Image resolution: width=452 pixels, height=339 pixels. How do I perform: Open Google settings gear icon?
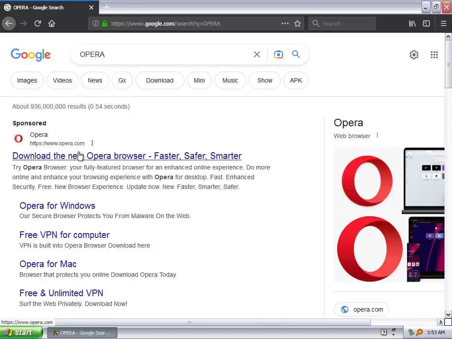(x=414, y=55)
